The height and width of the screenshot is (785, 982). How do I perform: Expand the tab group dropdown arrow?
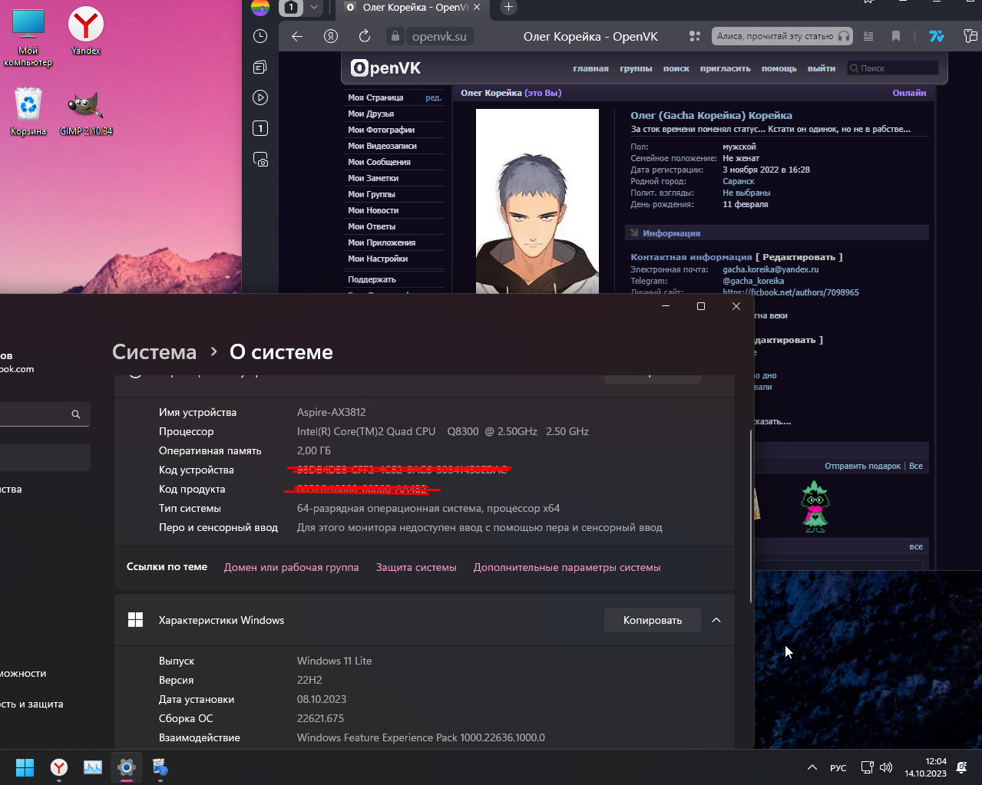tap(314, 8)
